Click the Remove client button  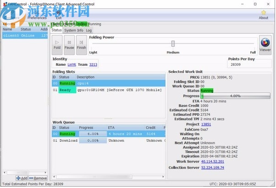pos(38,178)
